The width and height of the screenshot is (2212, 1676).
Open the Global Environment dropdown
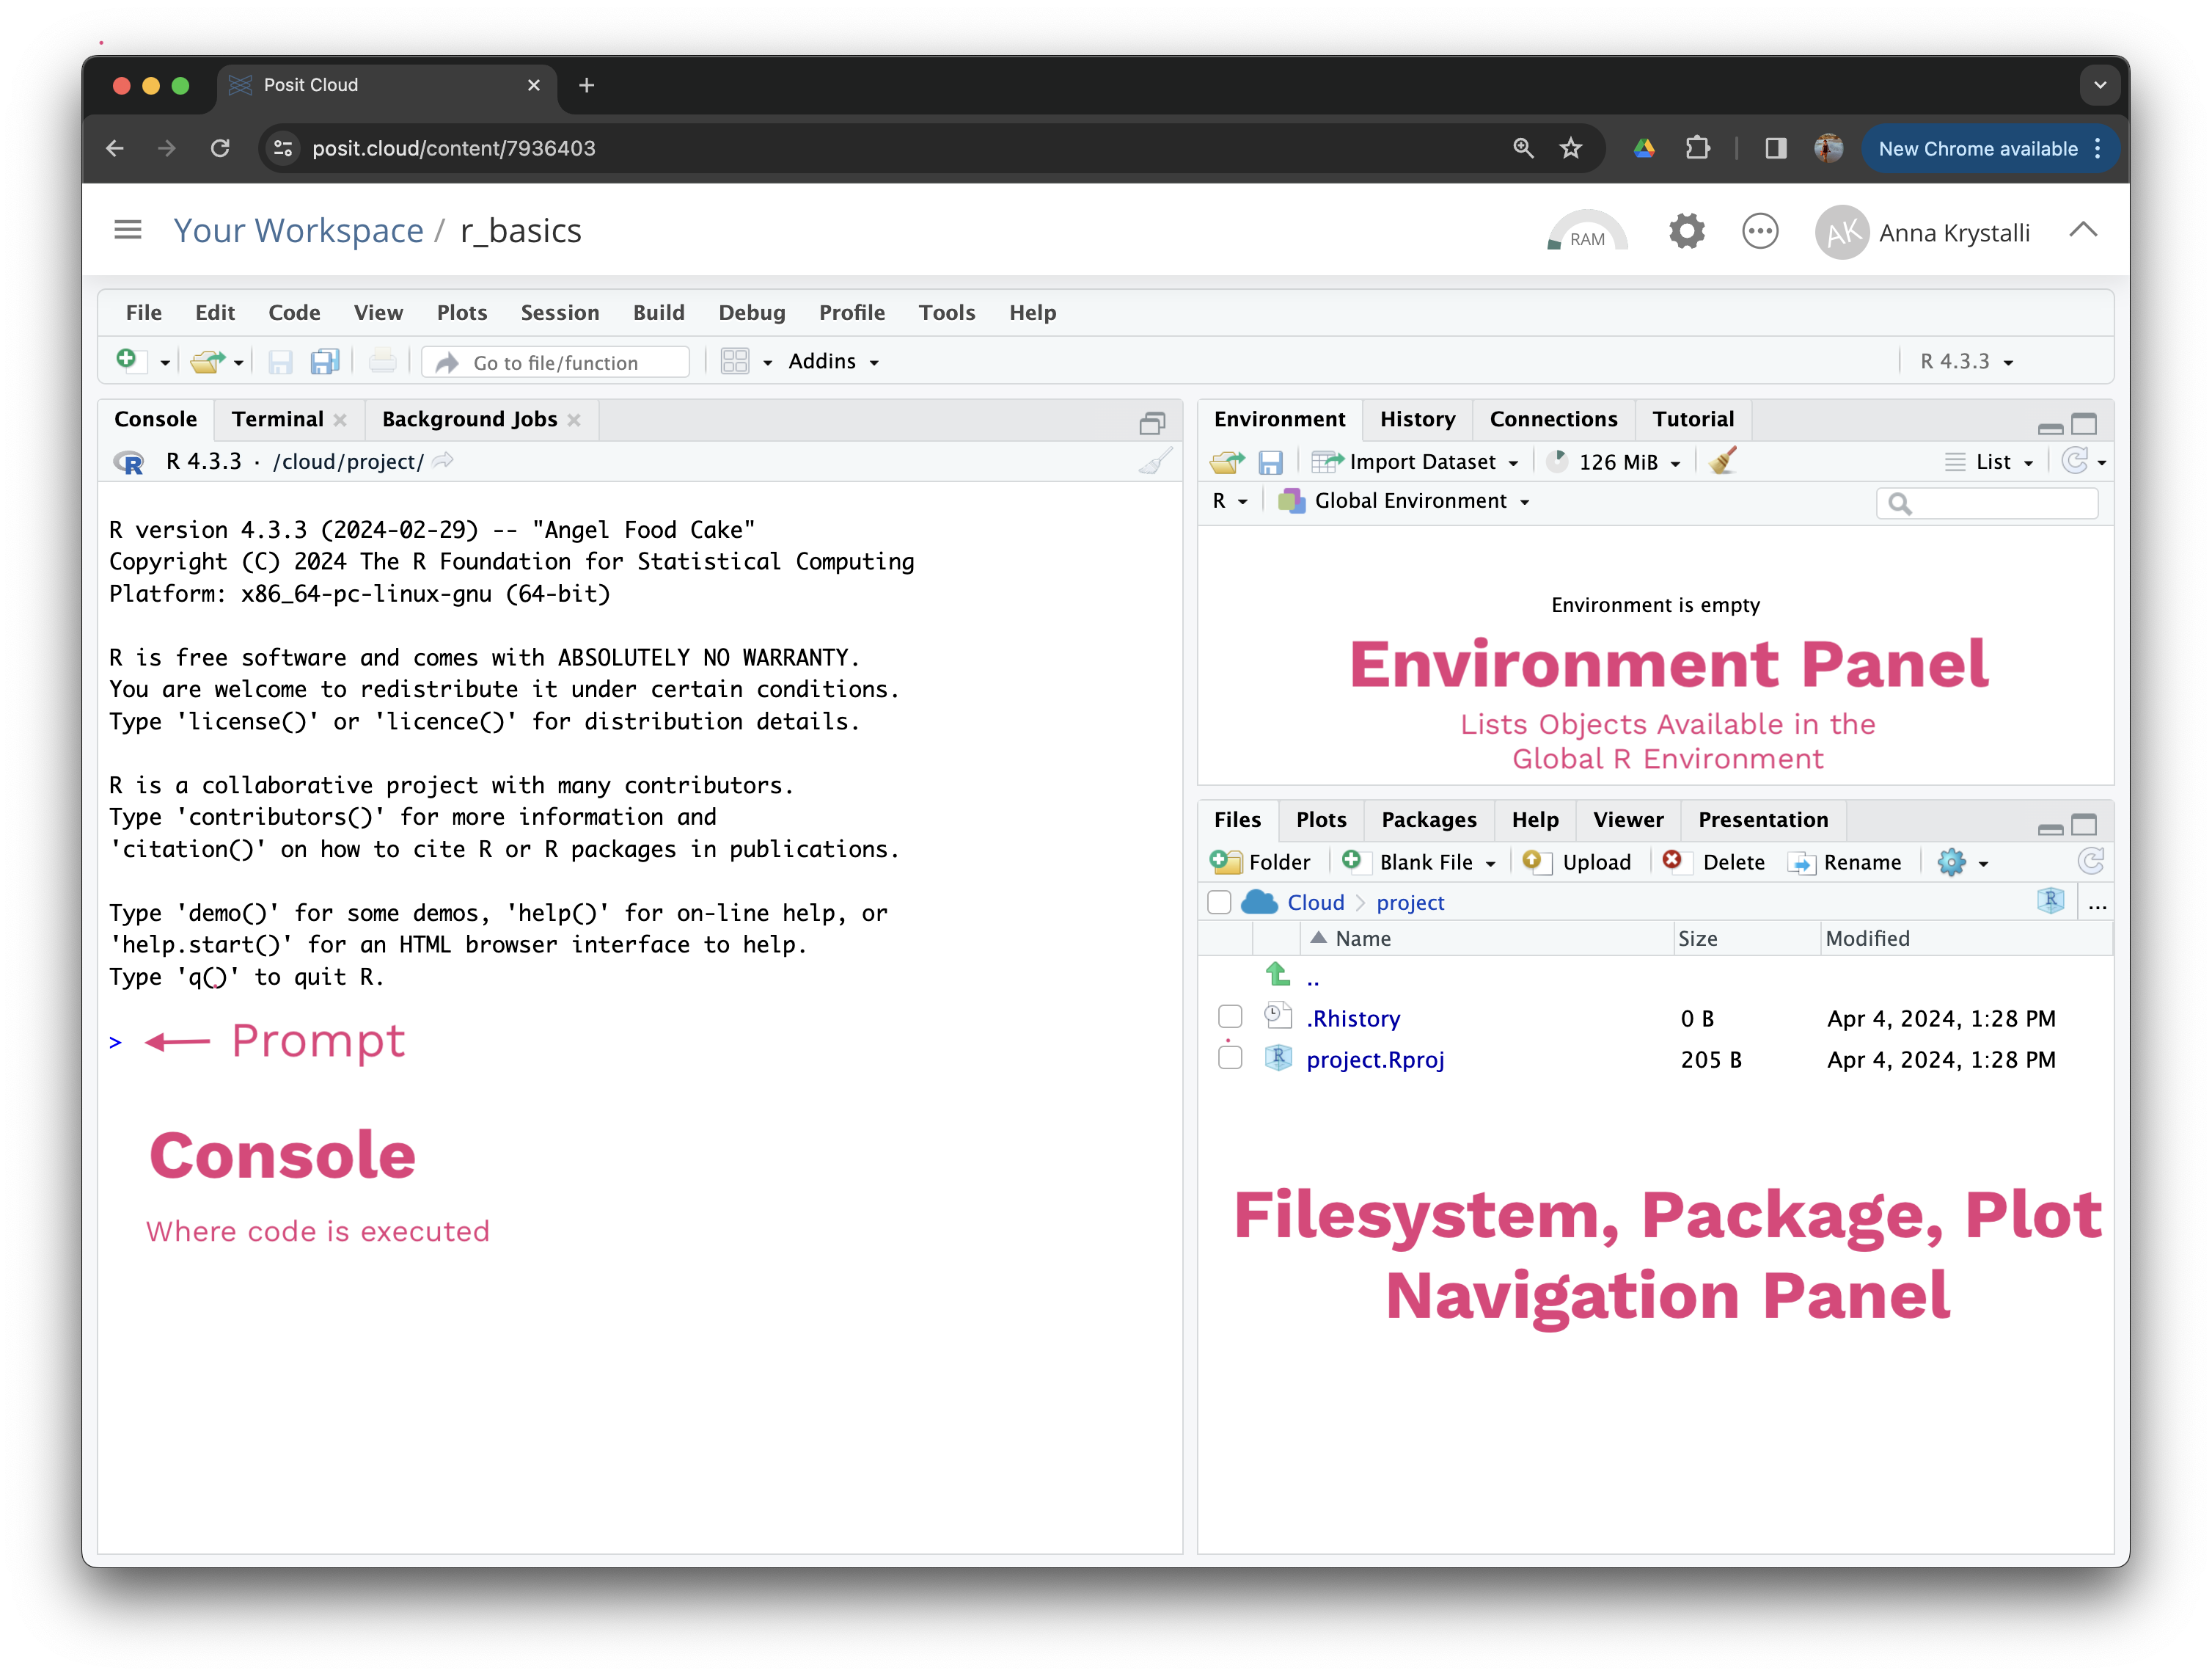(x=1403, y=500)
